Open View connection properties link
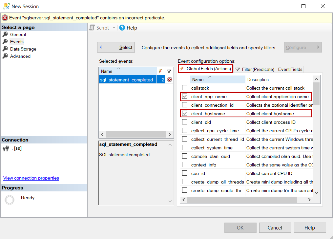Viewport: 333px width, 239px height. coord(31,178)
